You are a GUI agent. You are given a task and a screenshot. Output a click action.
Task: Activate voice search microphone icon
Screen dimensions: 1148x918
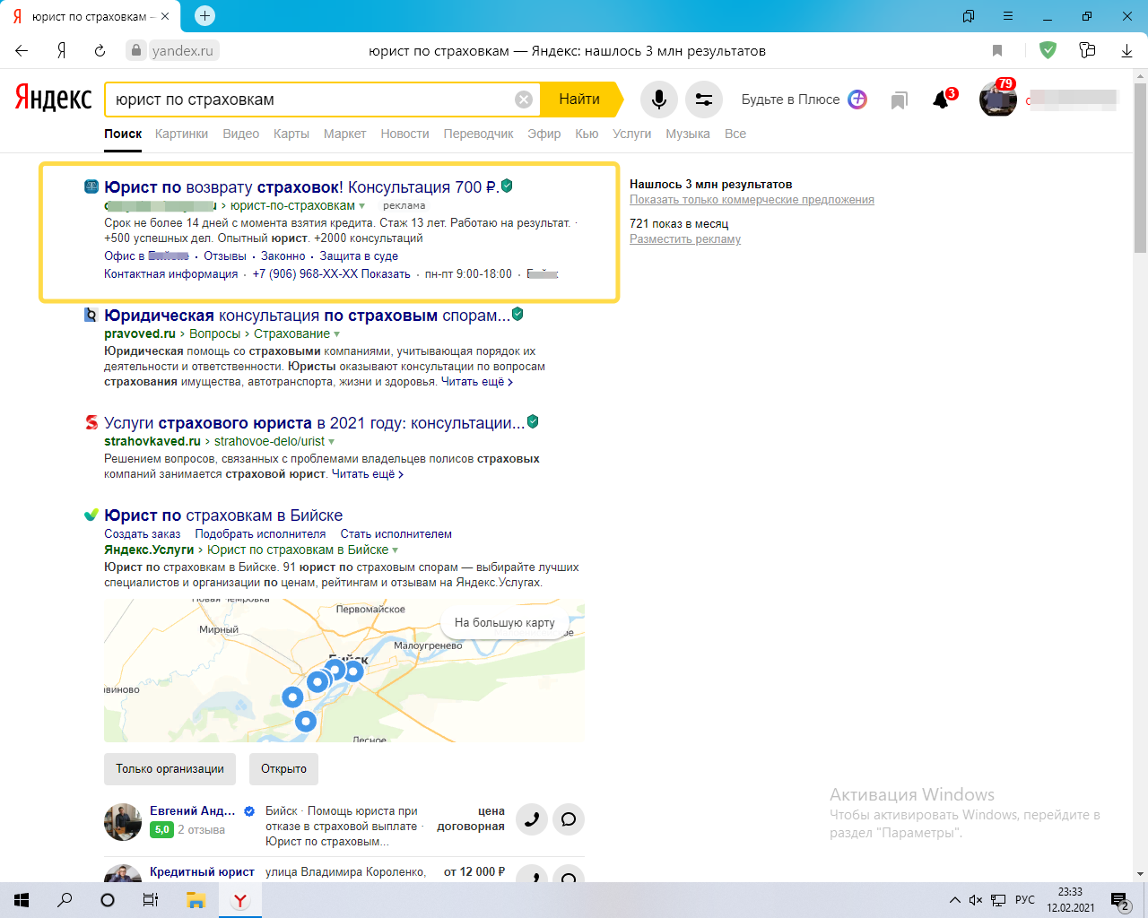tap(659, 100)
